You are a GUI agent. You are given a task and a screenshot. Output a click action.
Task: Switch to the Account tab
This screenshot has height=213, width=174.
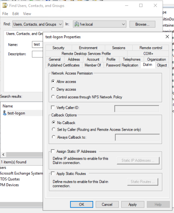point(93,60)
